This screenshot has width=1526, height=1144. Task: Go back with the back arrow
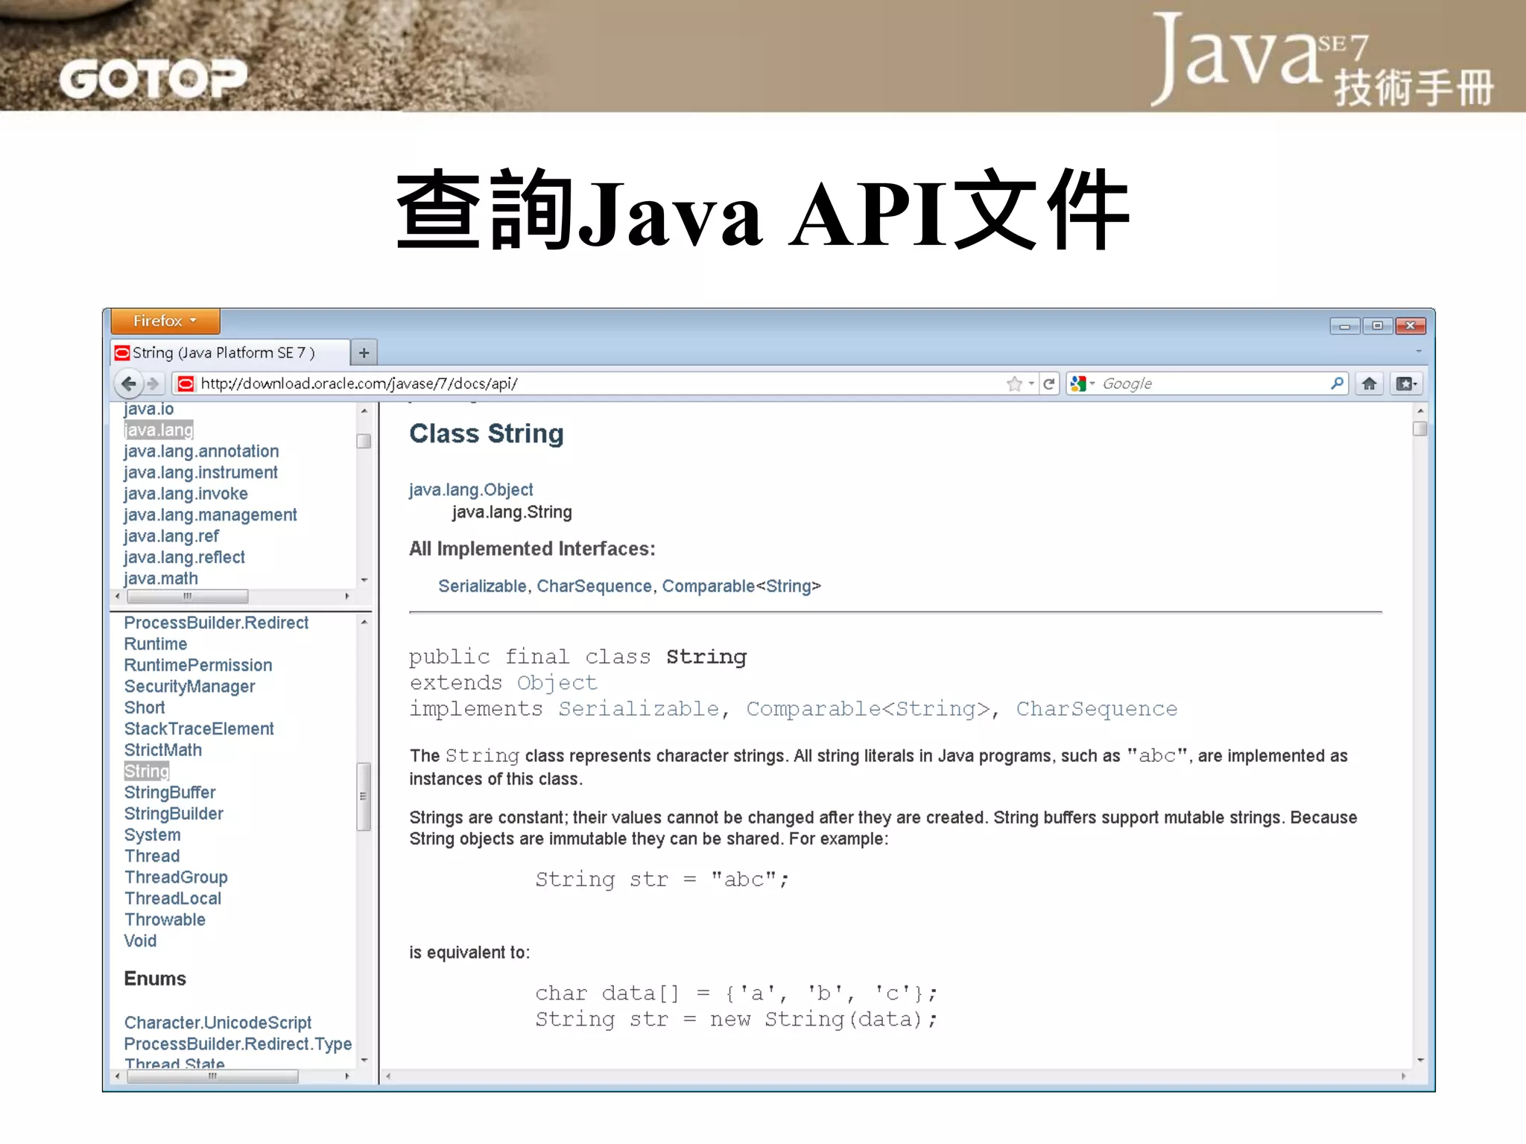128,384
